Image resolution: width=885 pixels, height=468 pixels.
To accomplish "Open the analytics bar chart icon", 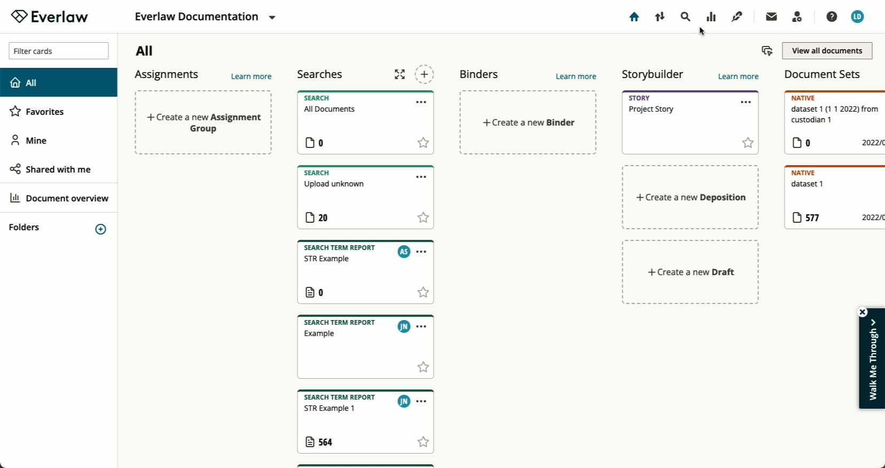I will pyautogui.click(x=711, y=17).
